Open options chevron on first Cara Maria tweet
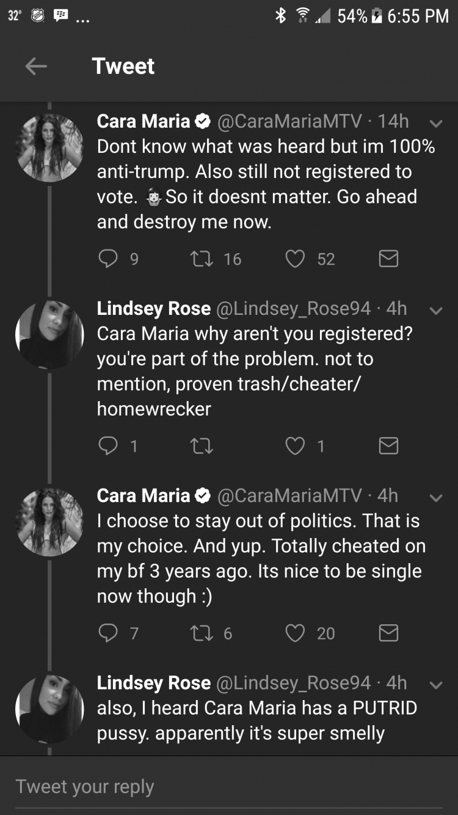The image size is (458, 815). tap(435, 124)
